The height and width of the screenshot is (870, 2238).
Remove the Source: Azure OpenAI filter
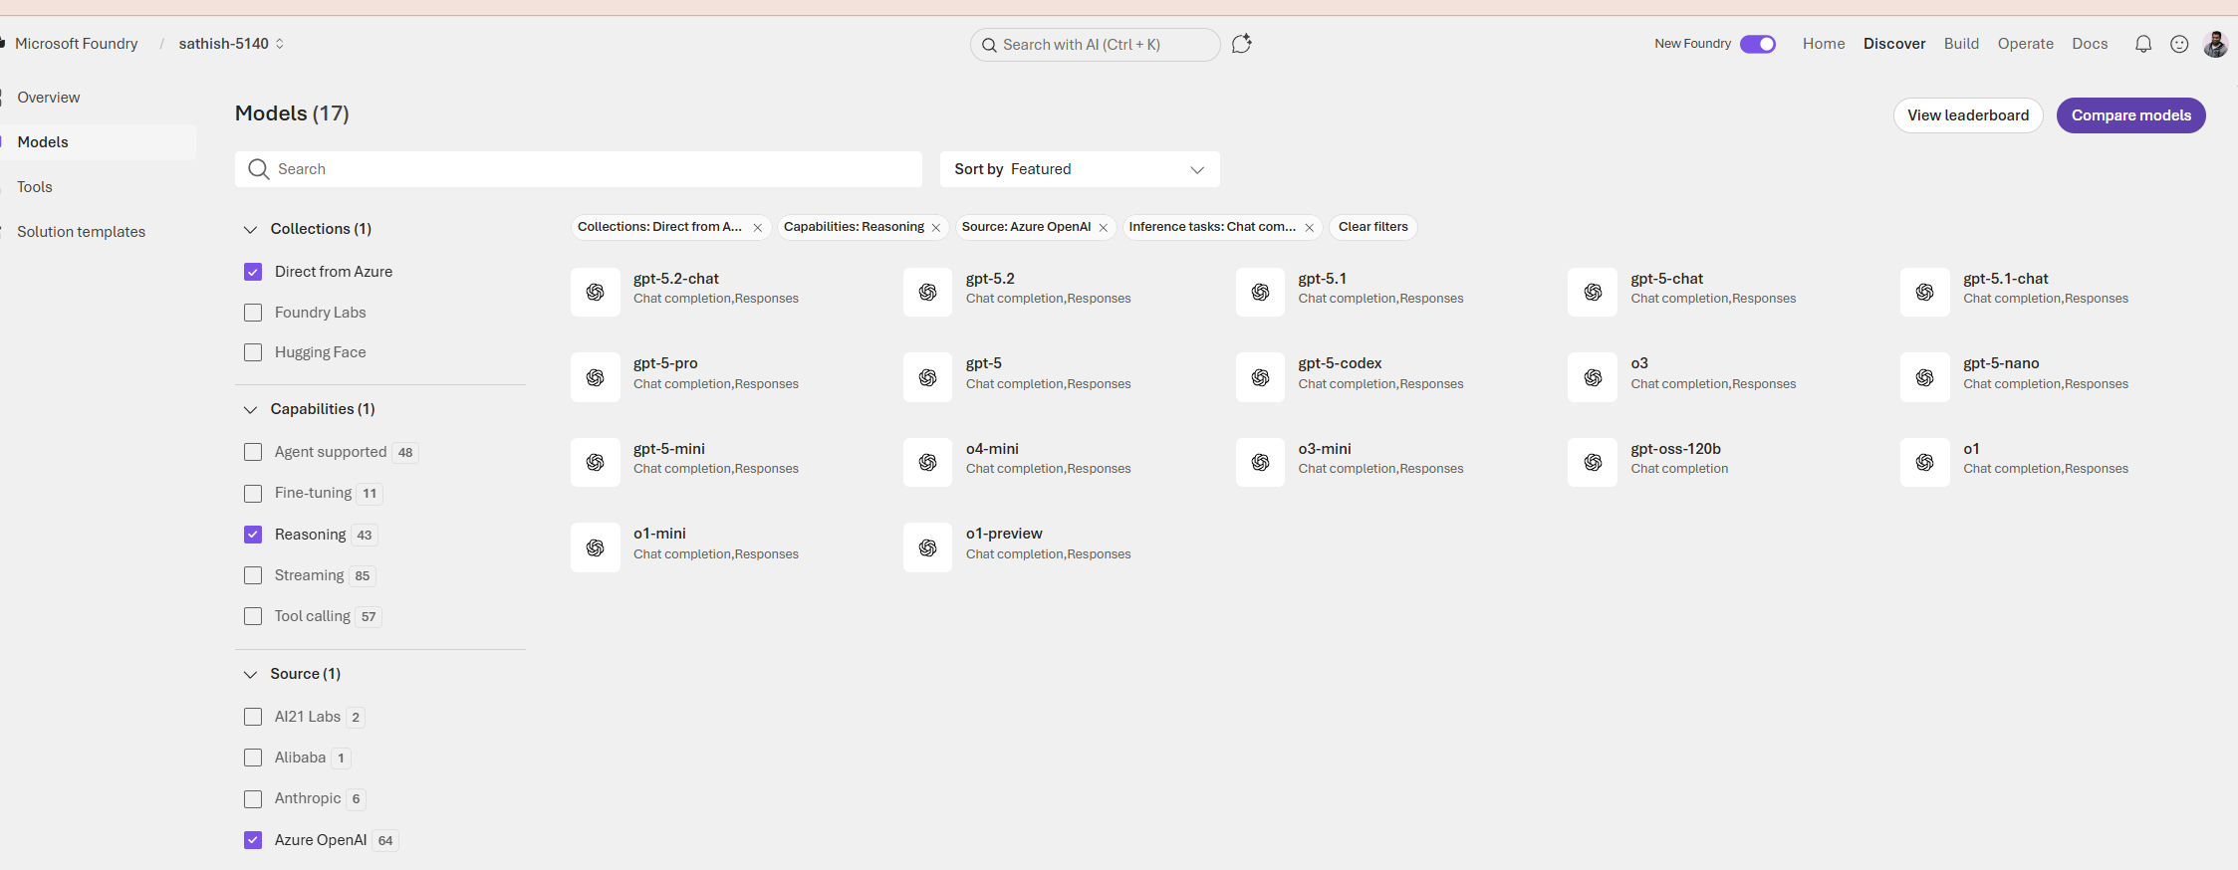click(x=1104, y=228)
